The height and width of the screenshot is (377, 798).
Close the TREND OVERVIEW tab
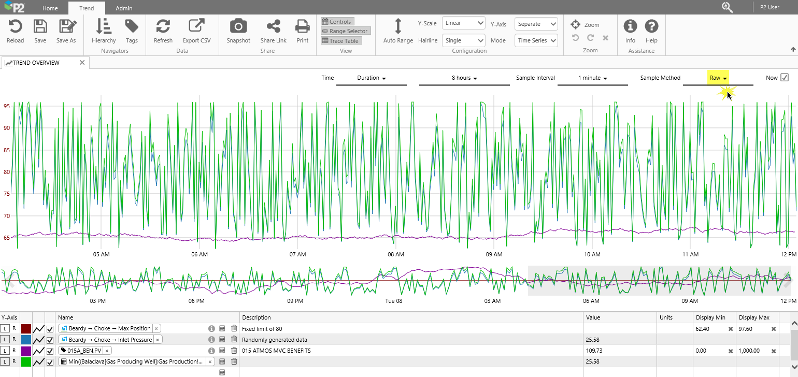[x=82, y=63]
